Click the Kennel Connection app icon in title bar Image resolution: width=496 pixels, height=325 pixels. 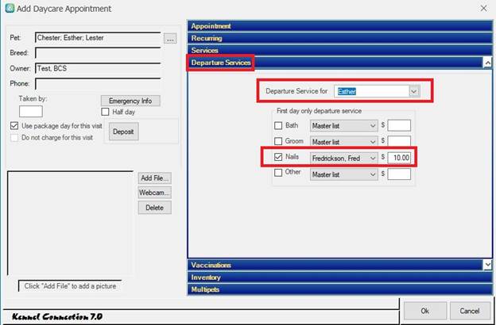click(10, 8)
